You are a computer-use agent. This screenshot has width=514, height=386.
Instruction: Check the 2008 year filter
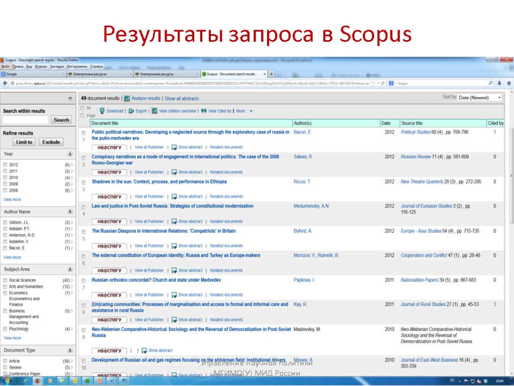pos(5,190)
